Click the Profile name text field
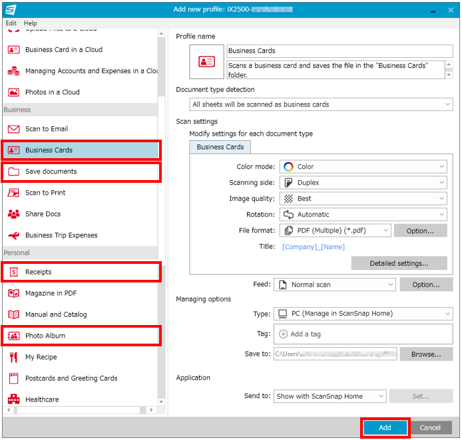 click(x=340, y=51)
